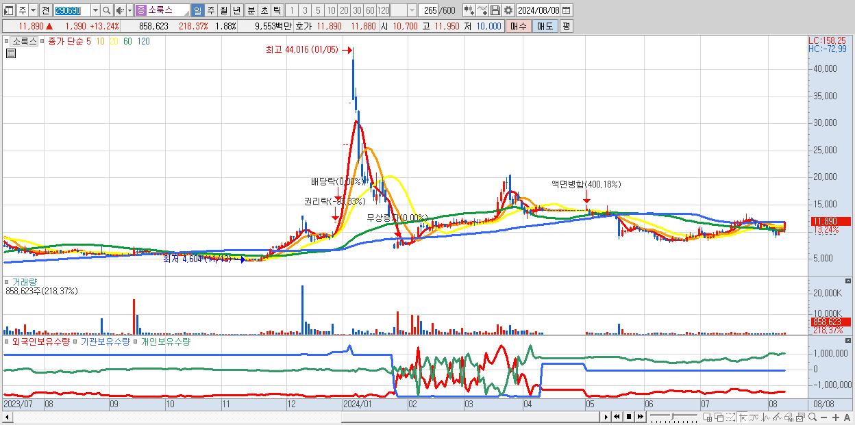Viewport: 855px width, 425px height.
Task: Open the chart settings gear icon
Action: (x=508, y=10)
